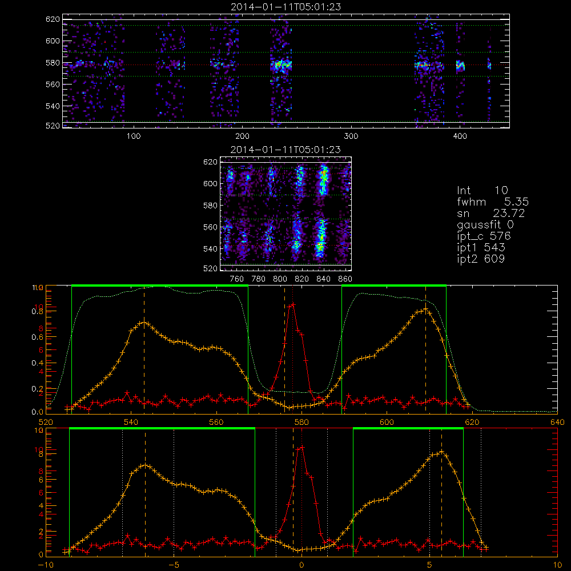Click the left orange curve peak in upper plot
Image resolution: width=571 pixels, height=571 pixels.
(144, 322)
